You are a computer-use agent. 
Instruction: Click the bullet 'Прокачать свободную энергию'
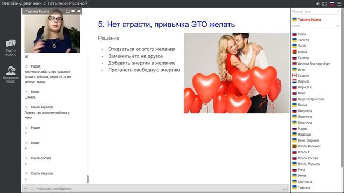[x=144, y=70]
